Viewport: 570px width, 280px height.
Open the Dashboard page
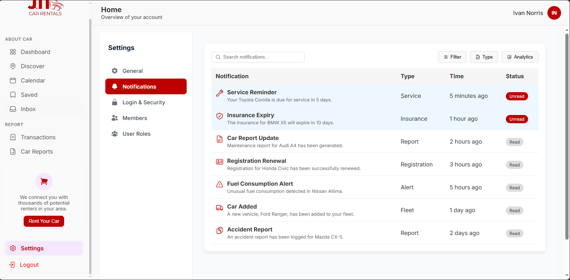[44, 52]
